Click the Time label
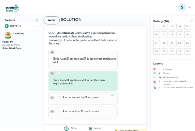 pos(74,128)
